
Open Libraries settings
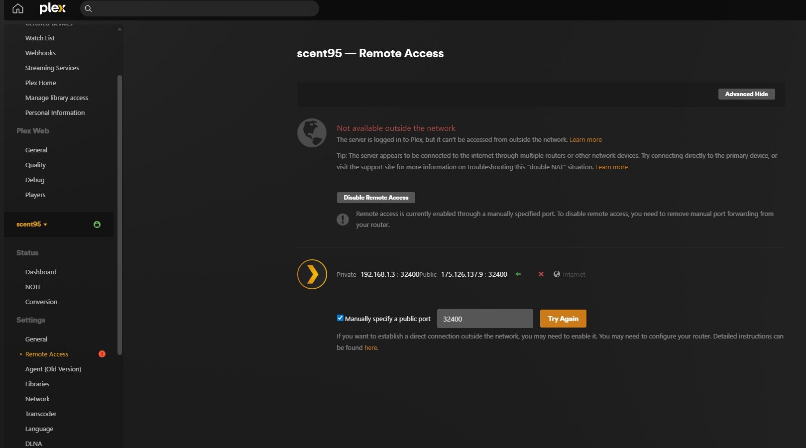pyautogui.click(x=37, y=384)
